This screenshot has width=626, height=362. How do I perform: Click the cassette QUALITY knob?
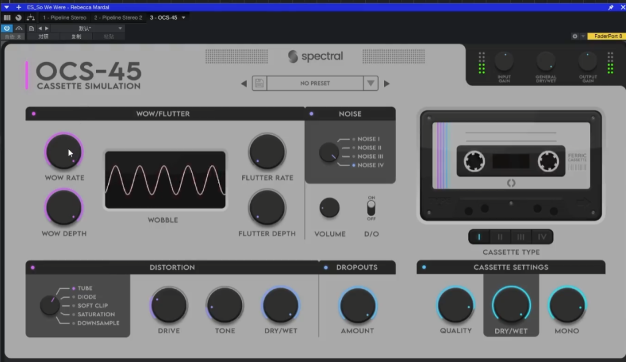pos(455,305)
